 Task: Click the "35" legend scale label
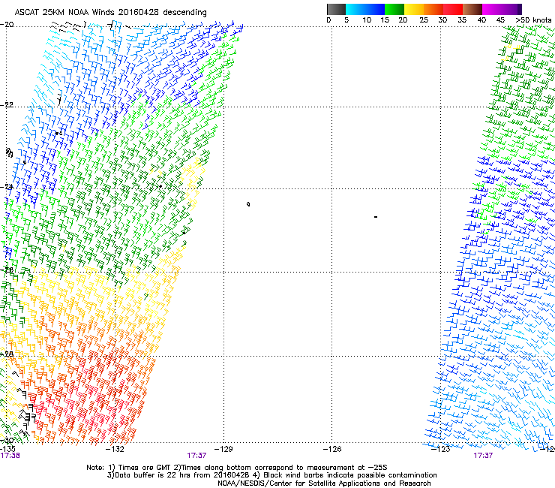tap(462, 20)
